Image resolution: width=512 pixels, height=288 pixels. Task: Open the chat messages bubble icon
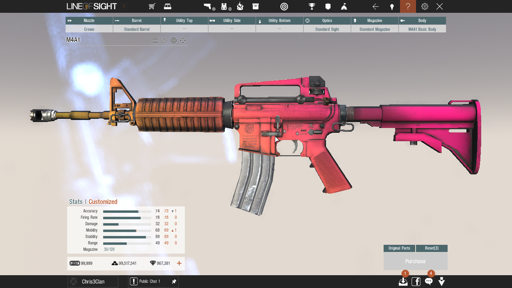[x=429, y=282]
